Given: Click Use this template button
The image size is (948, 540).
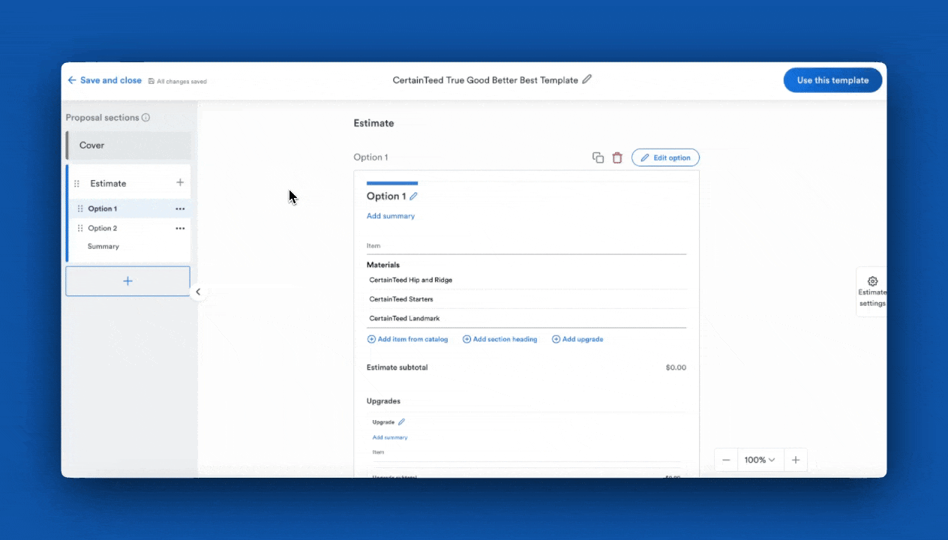Looking at the screenshot, I should pos(832,80).
